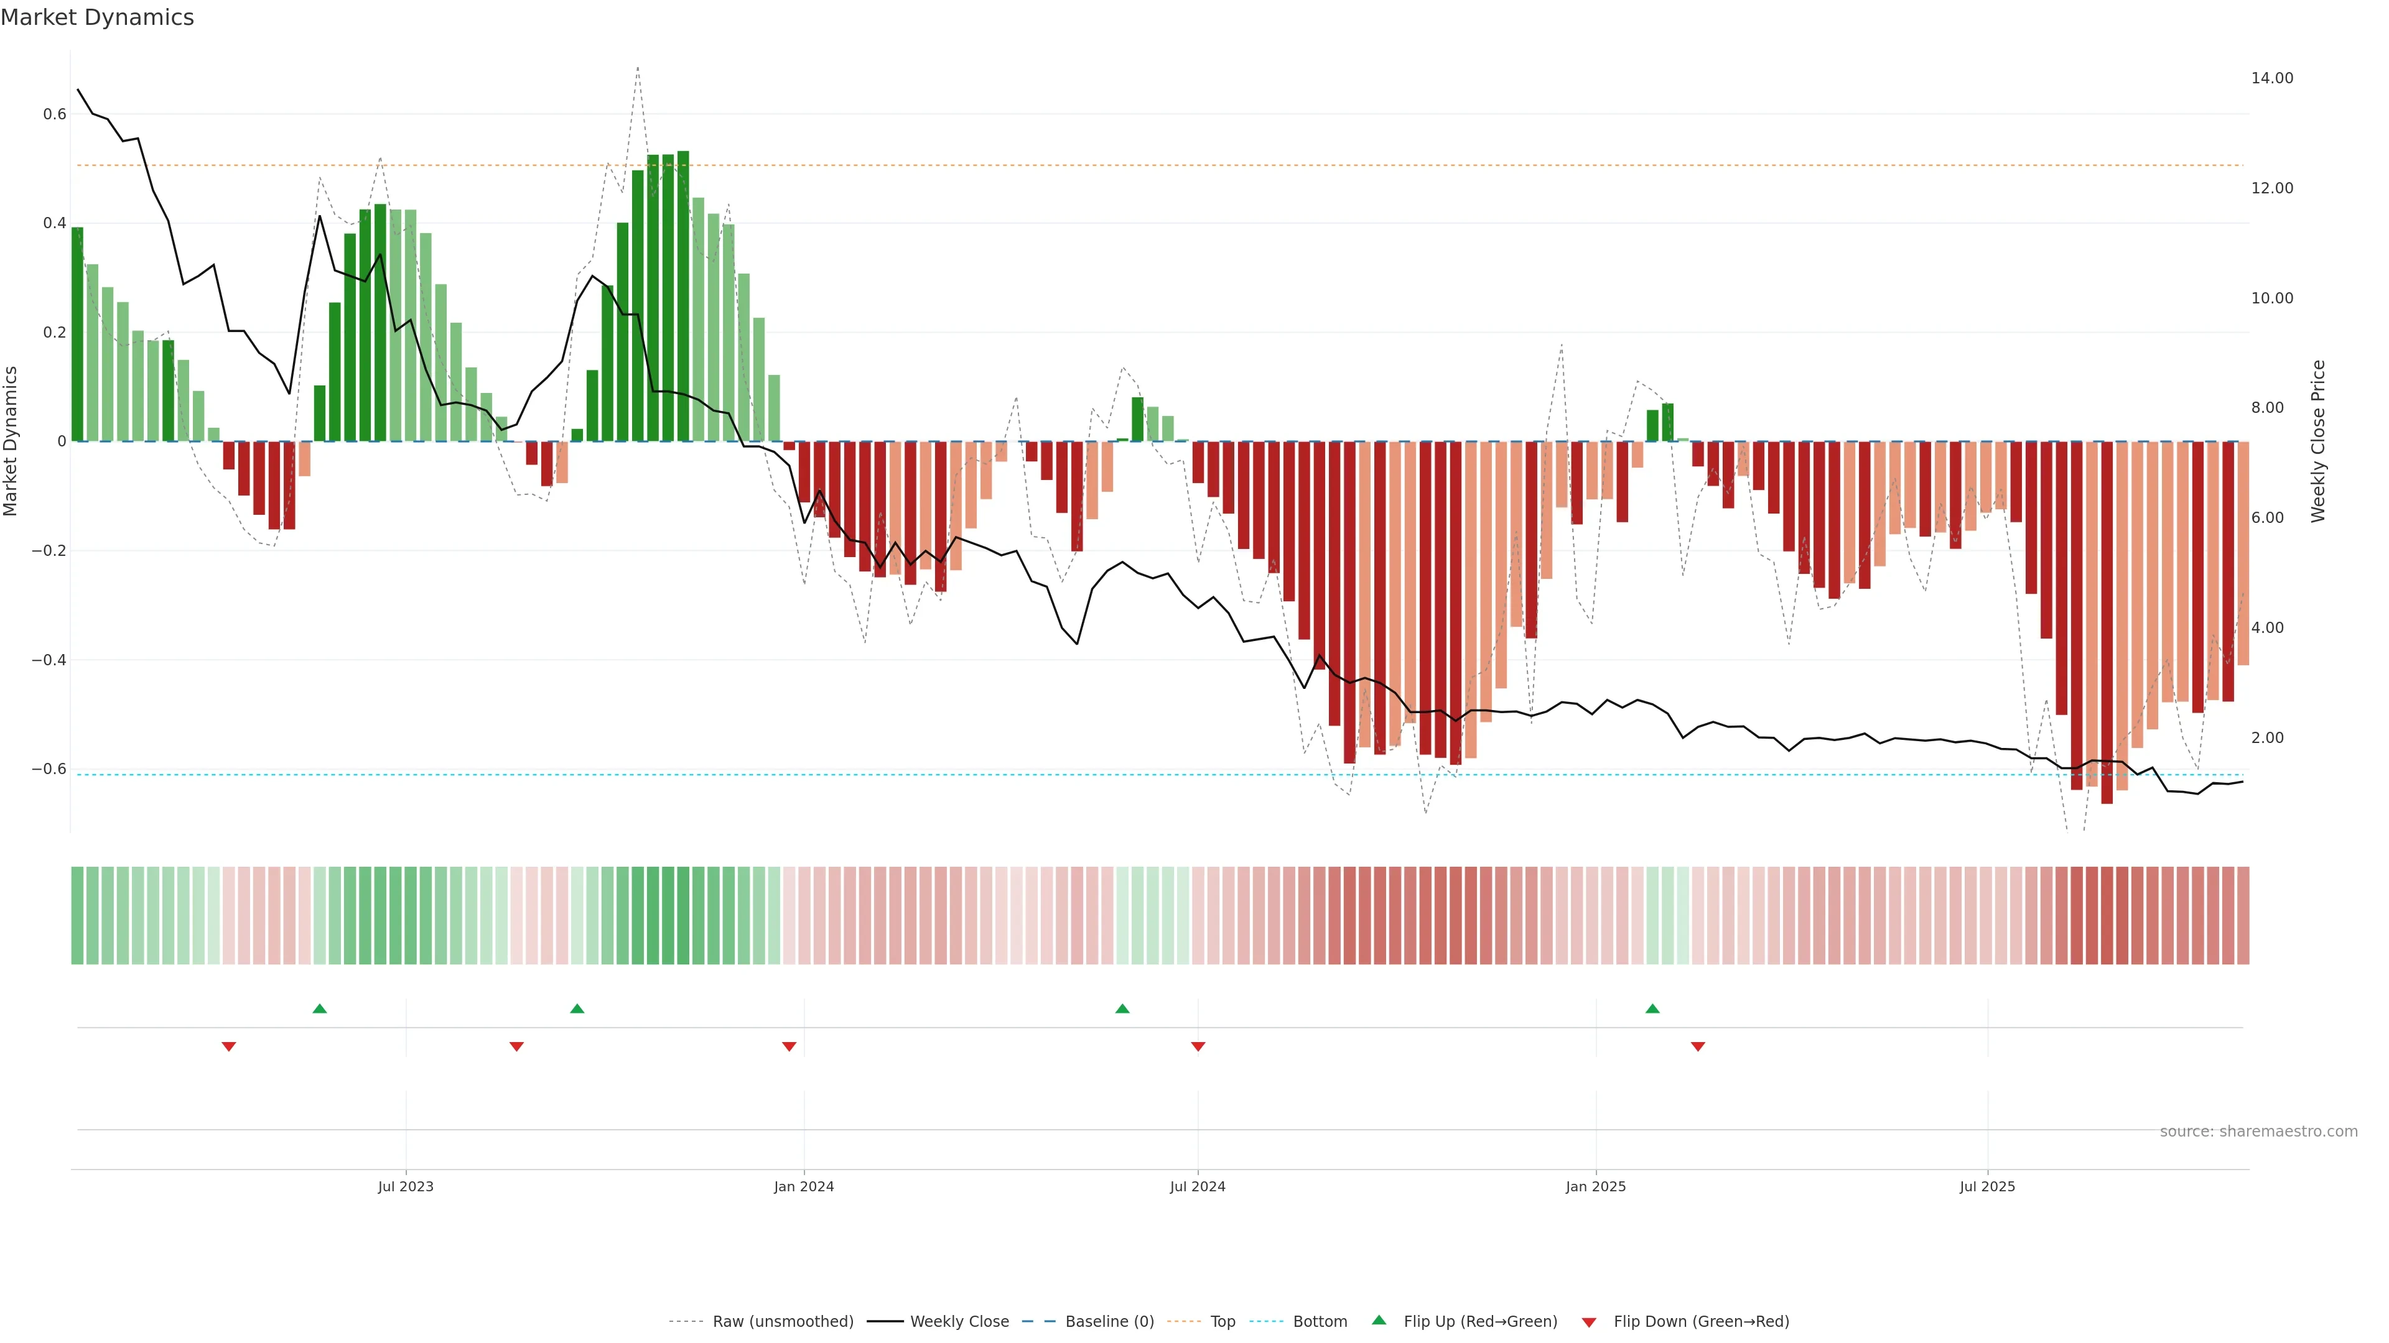Click the Market Dynamics chart title

[x=98, y=17]
